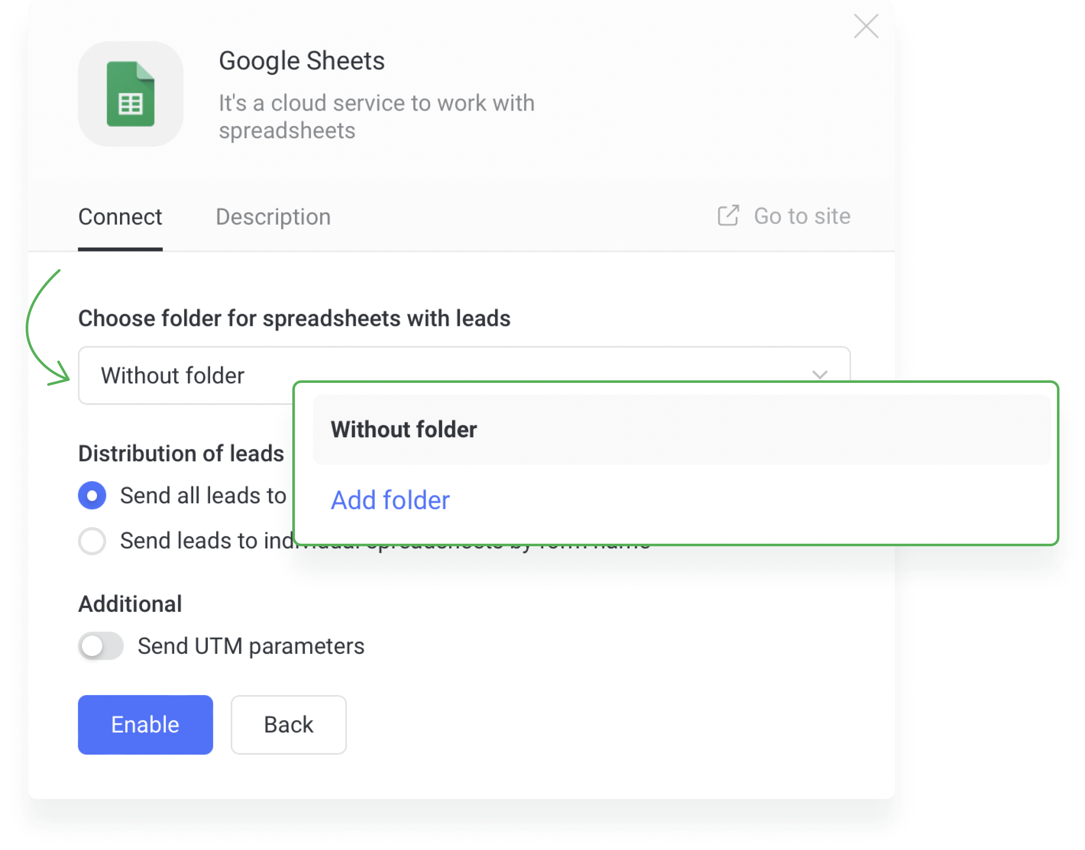Open Description to read about the integration

pyautogui.click(x=273, y=216)
